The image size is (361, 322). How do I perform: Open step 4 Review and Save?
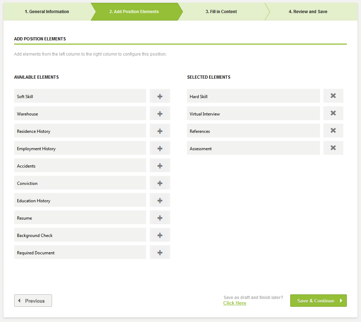(308, 12)
